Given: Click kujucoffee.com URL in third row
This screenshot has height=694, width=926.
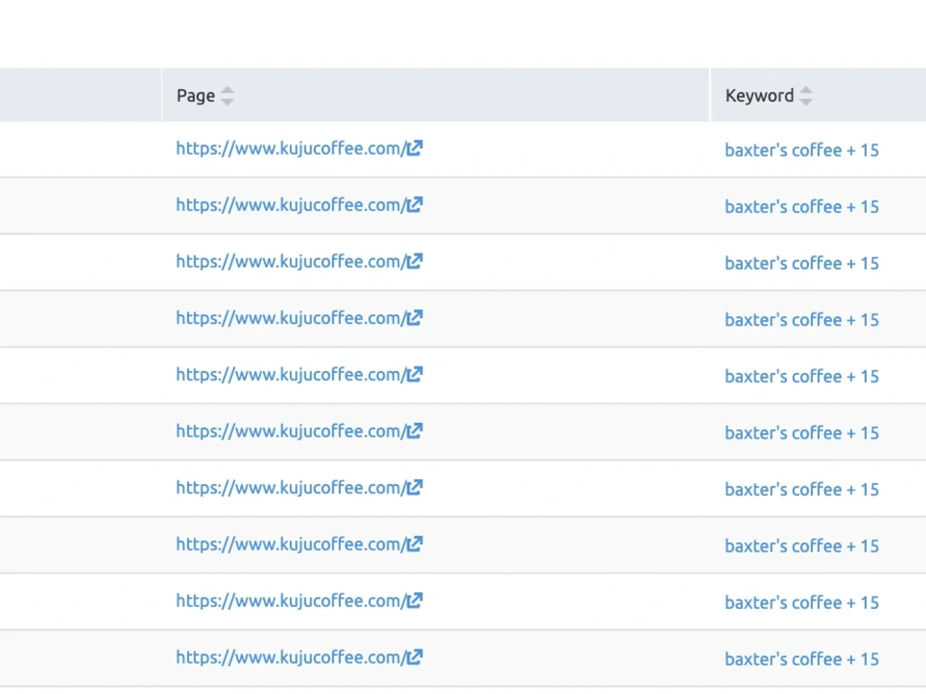Looking at the screenshot, I should [x=291, y=262].
